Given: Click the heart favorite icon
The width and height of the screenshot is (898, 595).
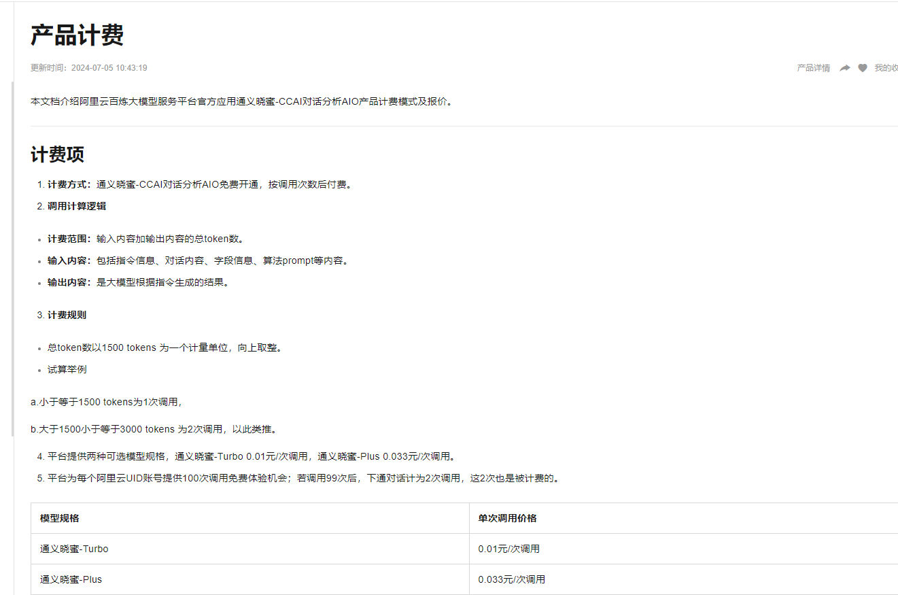Looking at the screenshot, I should (x=863, y=68).
